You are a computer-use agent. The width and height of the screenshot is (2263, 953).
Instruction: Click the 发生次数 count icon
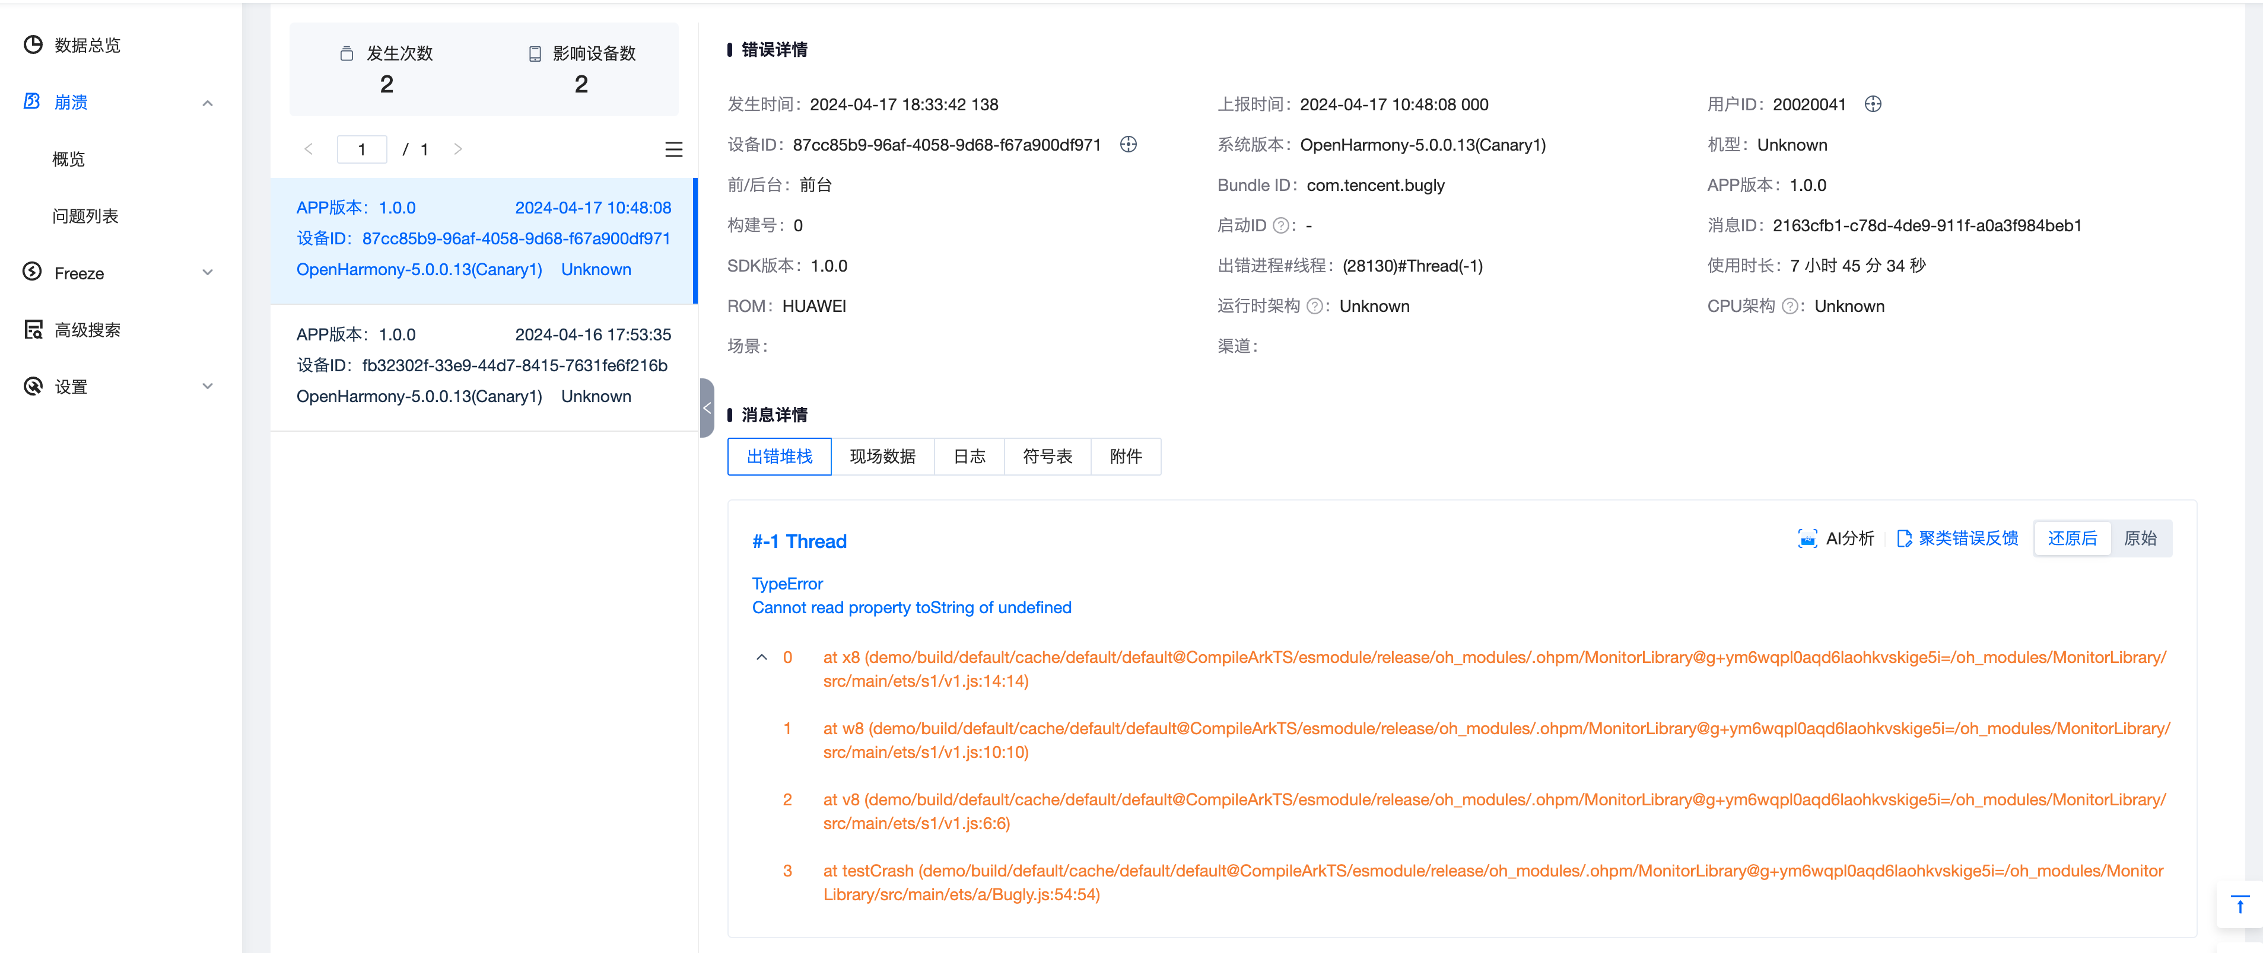pyautogui.click(x=347, y=53)
